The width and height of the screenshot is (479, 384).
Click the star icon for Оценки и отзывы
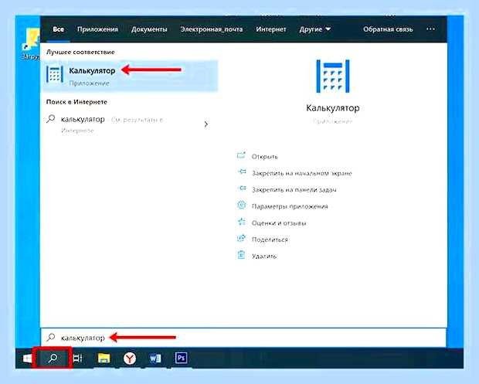(241, 222)
